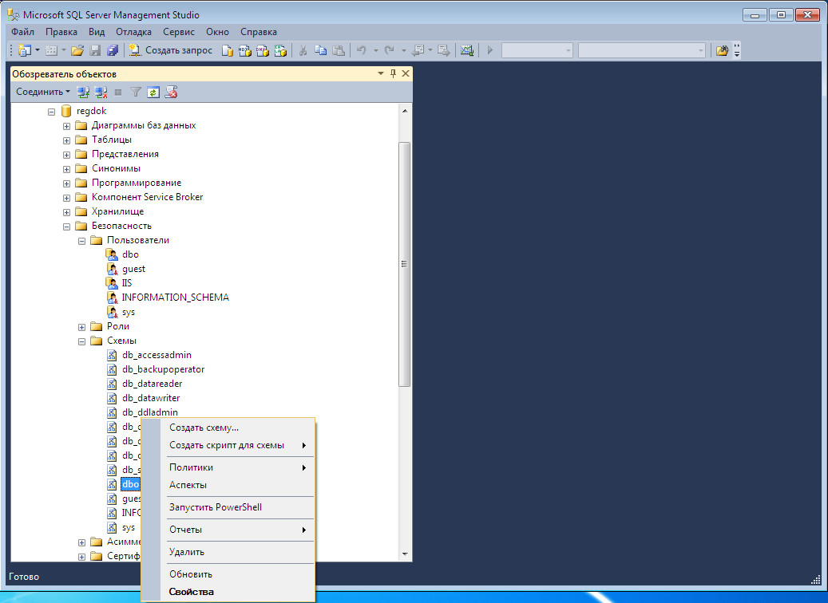This screenshot has height=603, width=828.
Task: Click the Disconnect server icon
Action: pyautogui.click(x=101, y=92)
